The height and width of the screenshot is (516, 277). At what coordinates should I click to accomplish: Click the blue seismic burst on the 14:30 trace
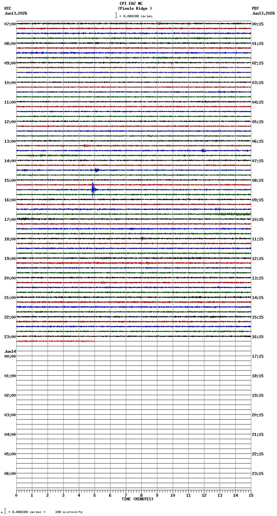tap(97, 170)
